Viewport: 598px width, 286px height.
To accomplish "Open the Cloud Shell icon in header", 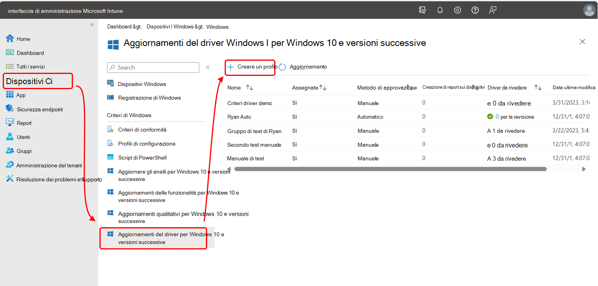I will pos(422,11).
